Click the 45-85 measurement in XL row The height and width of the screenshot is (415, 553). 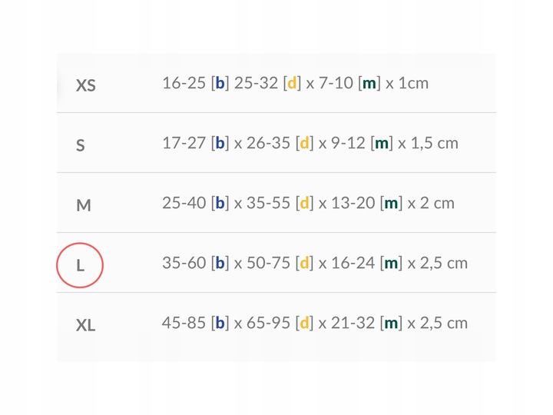[x=184, y=323]
